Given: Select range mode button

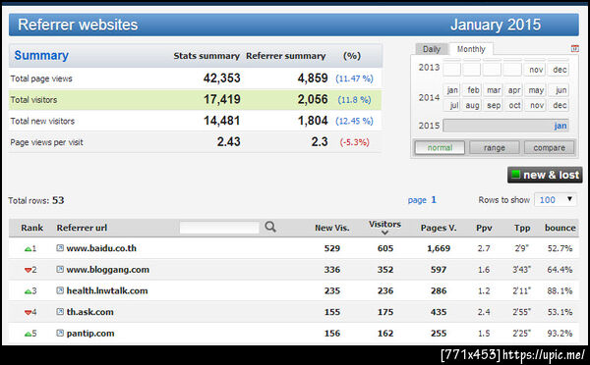Looking at the screenshot, I should [x=495, y=147].
